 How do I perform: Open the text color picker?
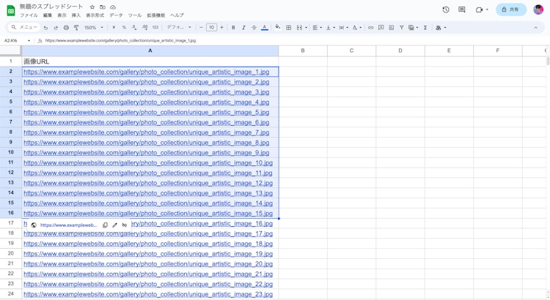tap(264, 28)
